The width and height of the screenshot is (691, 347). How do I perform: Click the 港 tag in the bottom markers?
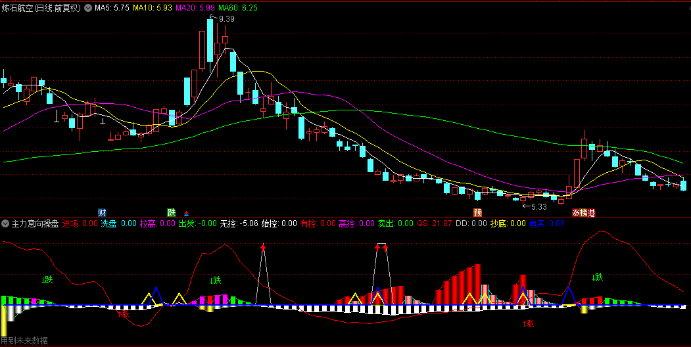click(x=592, y=213)
